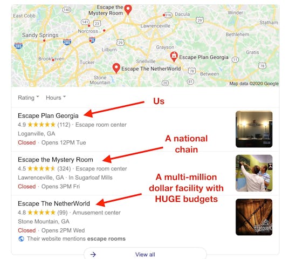This screenshot has height=259, width=296.
Task: Click the Escape Plan Georgia map label
Action: point(204,57)
